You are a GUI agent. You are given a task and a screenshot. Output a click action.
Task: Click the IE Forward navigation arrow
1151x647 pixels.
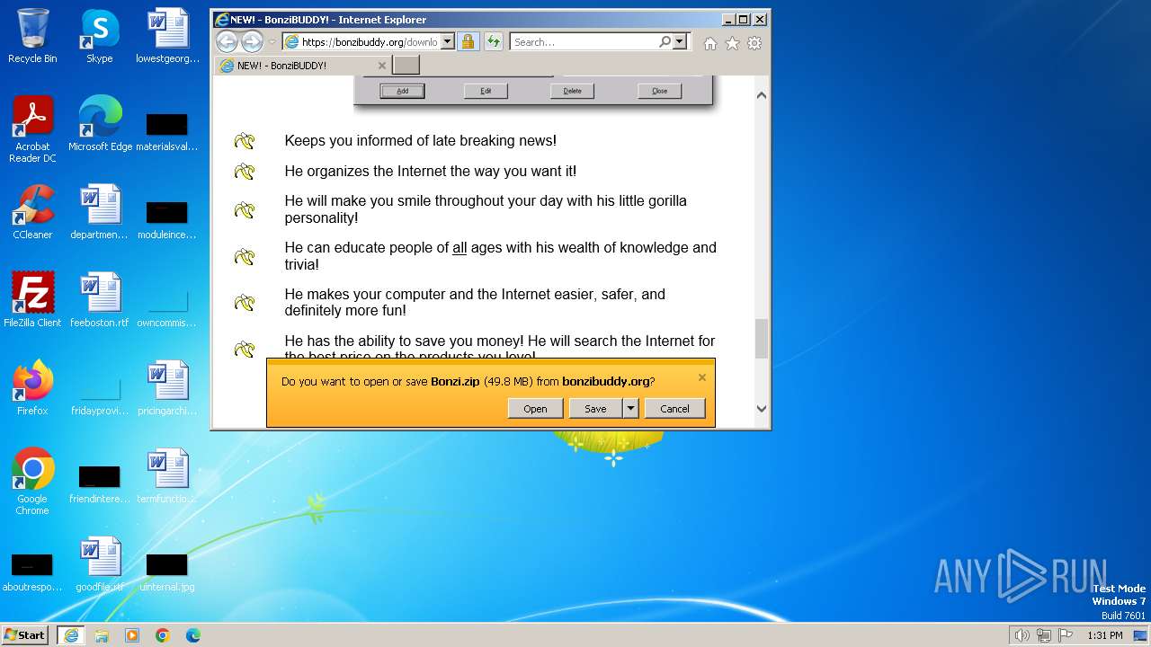252,41
